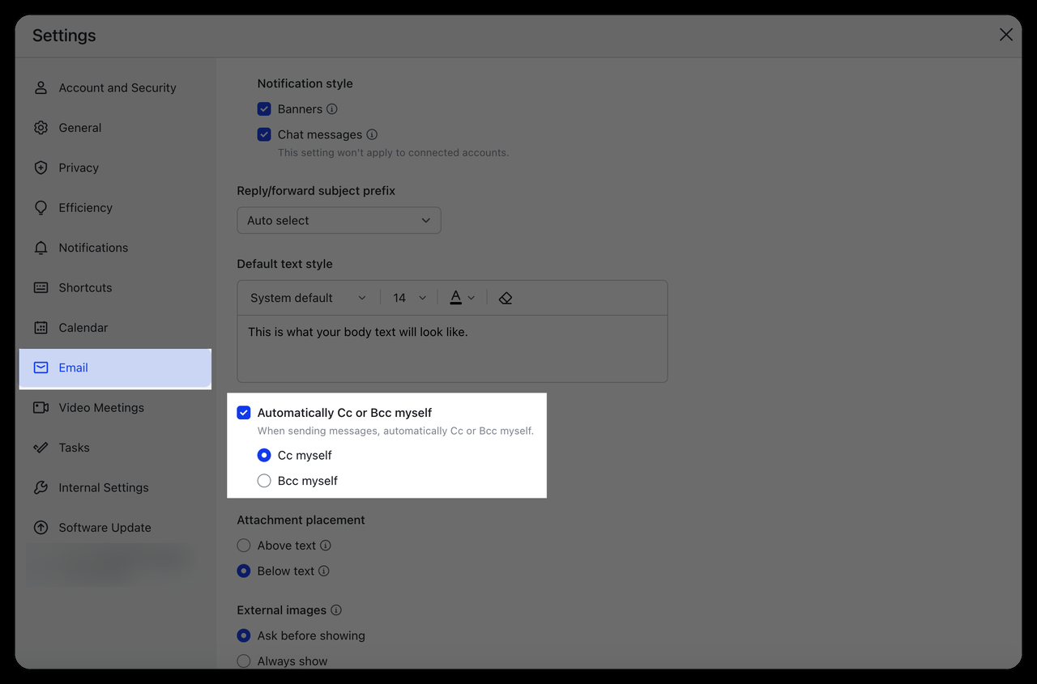
Task: Select the Bcc myself radio button
Action: click(264, 481)
